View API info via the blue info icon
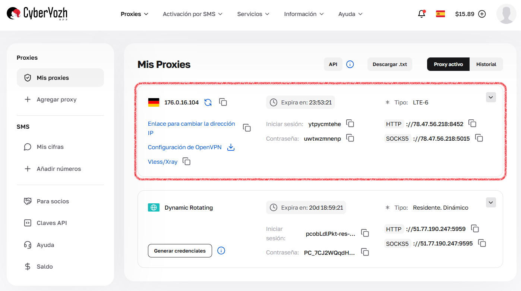 350,64
